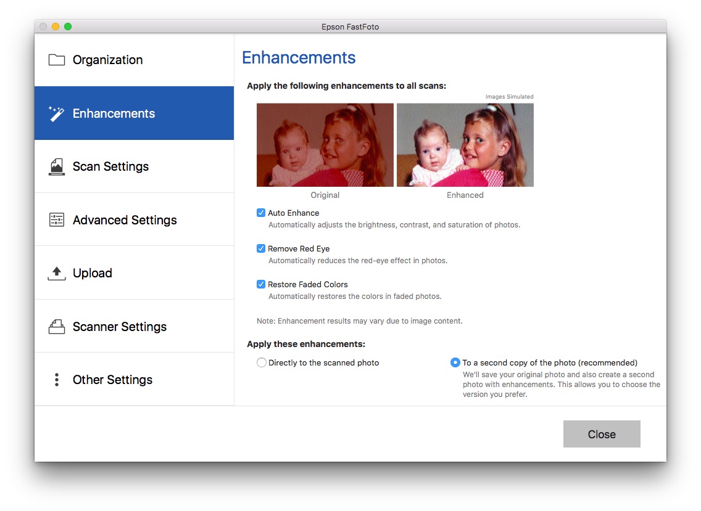Click the Upload arrow icon

(57, 273)
